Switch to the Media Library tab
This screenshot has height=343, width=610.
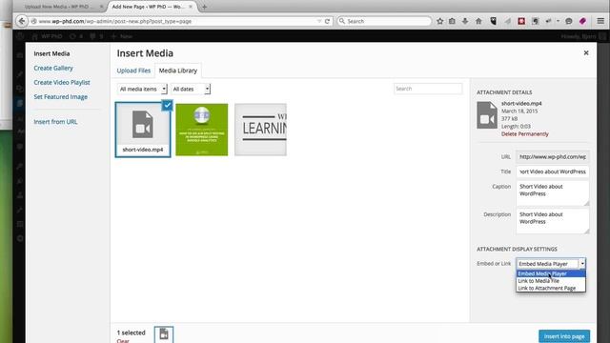(x=178, y=71)
